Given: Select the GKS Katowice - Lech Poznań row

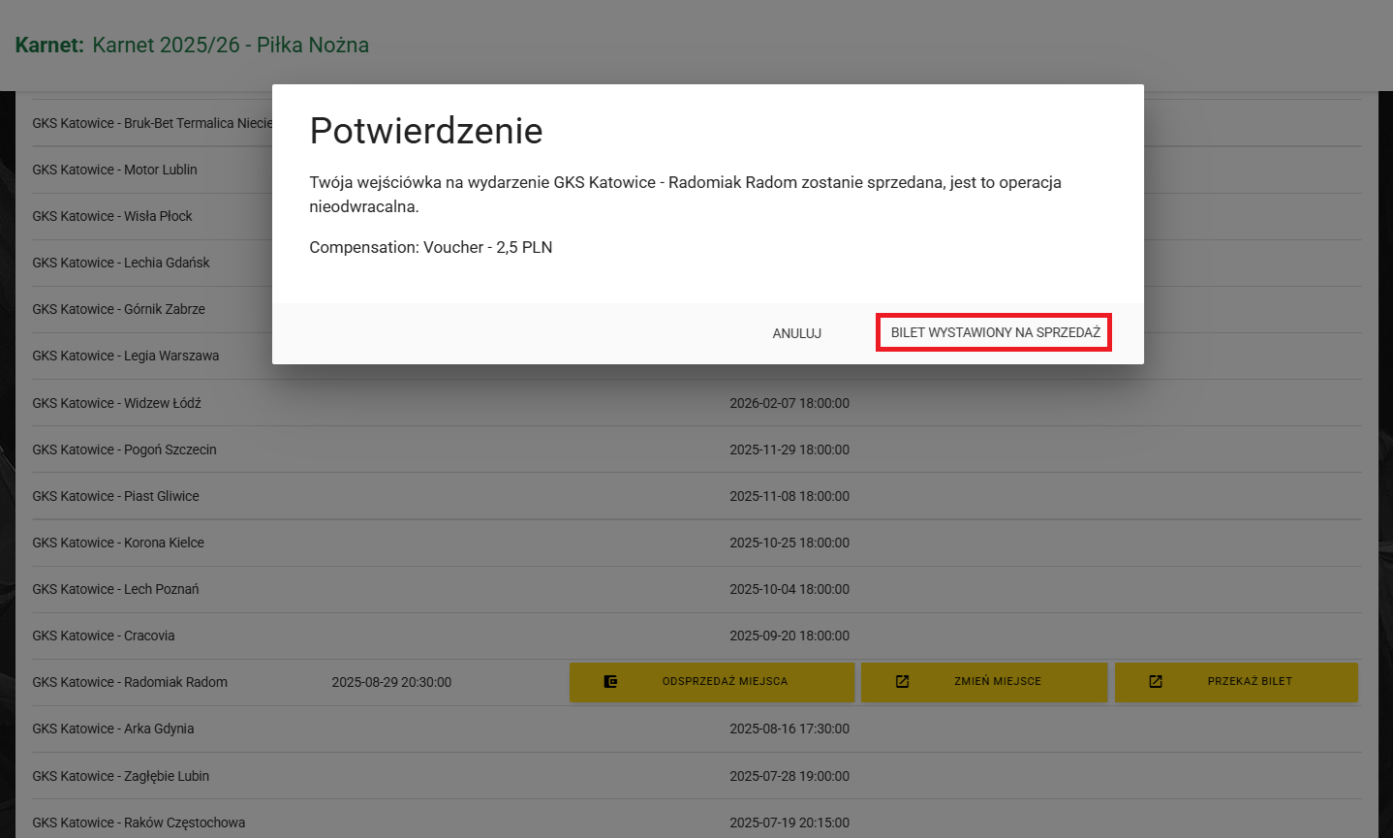Looking at the screenshot, I should 115,589.
